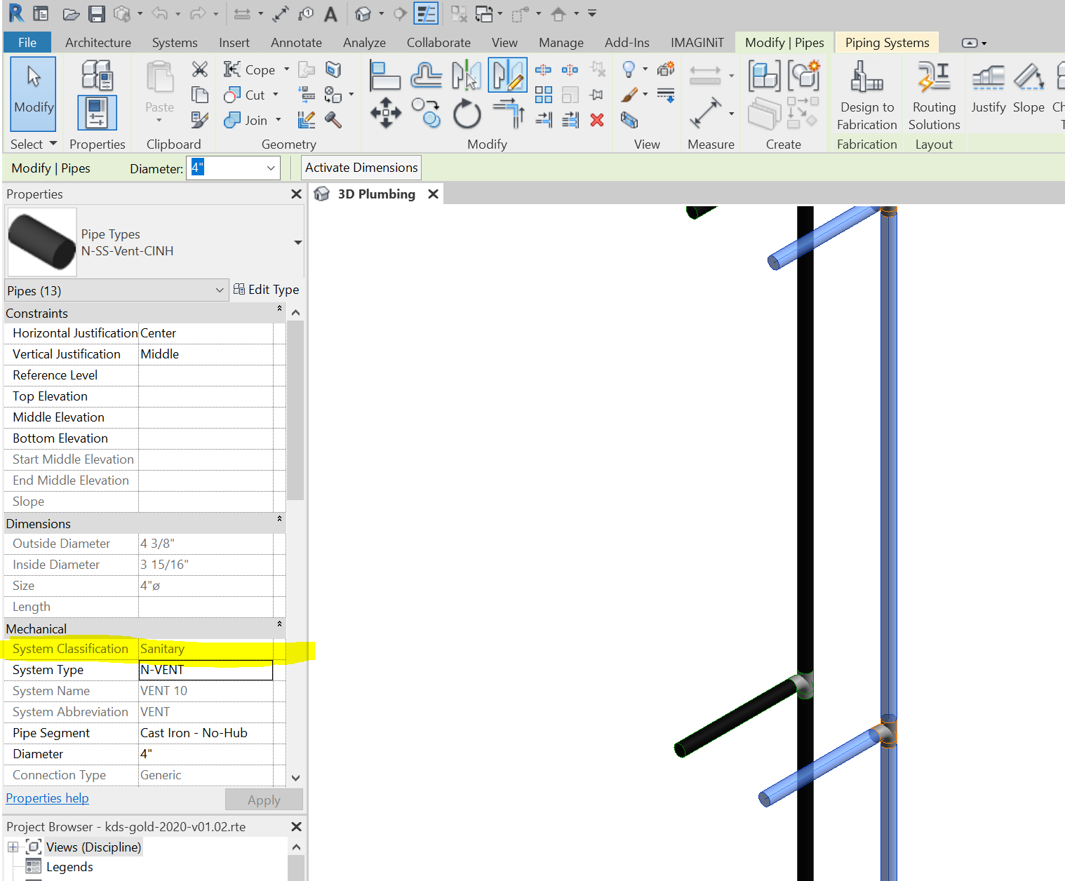Click the Activate Dimensions button
Viewport: 1065px width, 881px height.
(x=361, y=168)
